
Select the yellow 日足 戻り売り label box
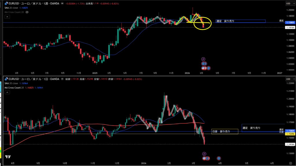coord(225,131)
